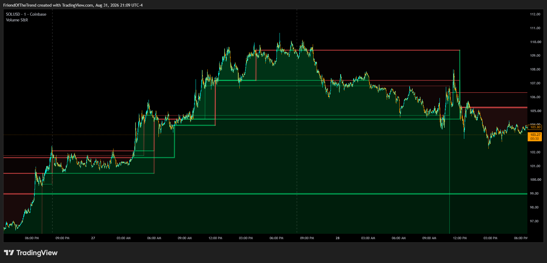Click the 106.00 price axis label
Image resolution: width=547 pixels, height=263 pixels.
point(535,97)
